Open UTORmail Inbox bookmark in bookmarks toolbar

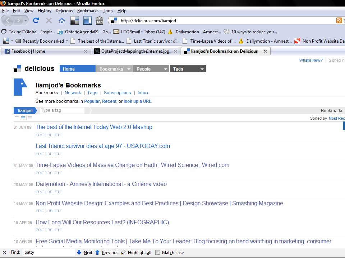139,32
